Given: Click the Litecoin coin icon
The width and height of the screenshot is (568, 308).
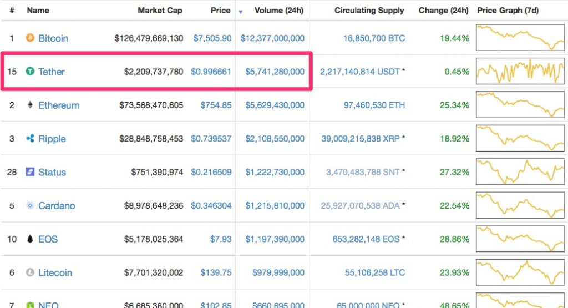Looking at the screenshot, I should 30,272.
